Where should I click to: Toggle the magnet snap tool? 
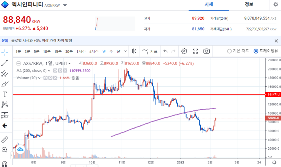coord(5,164)
